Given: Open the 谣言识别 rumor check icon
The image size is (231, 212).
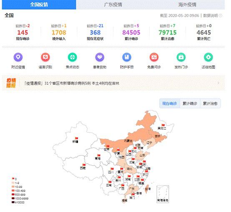Looking at the screenshot, I should 45,57.
